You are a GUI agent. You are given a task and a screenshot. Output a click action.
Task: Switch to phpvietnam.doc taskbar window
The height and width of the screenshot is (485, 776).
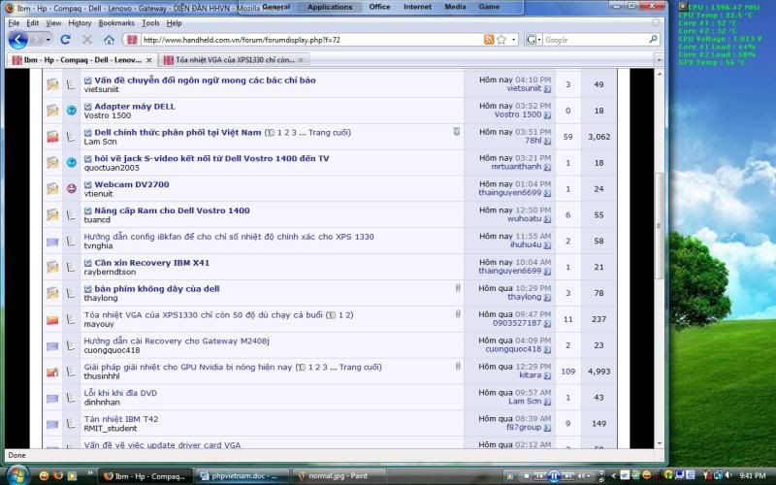pos(239,476)
